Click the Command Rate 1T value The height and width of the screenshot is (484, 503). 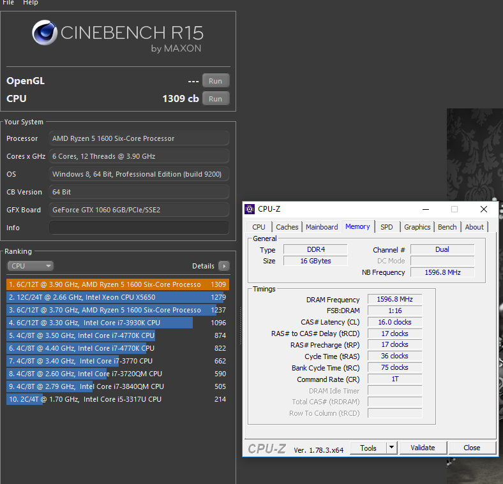[395, 379]
